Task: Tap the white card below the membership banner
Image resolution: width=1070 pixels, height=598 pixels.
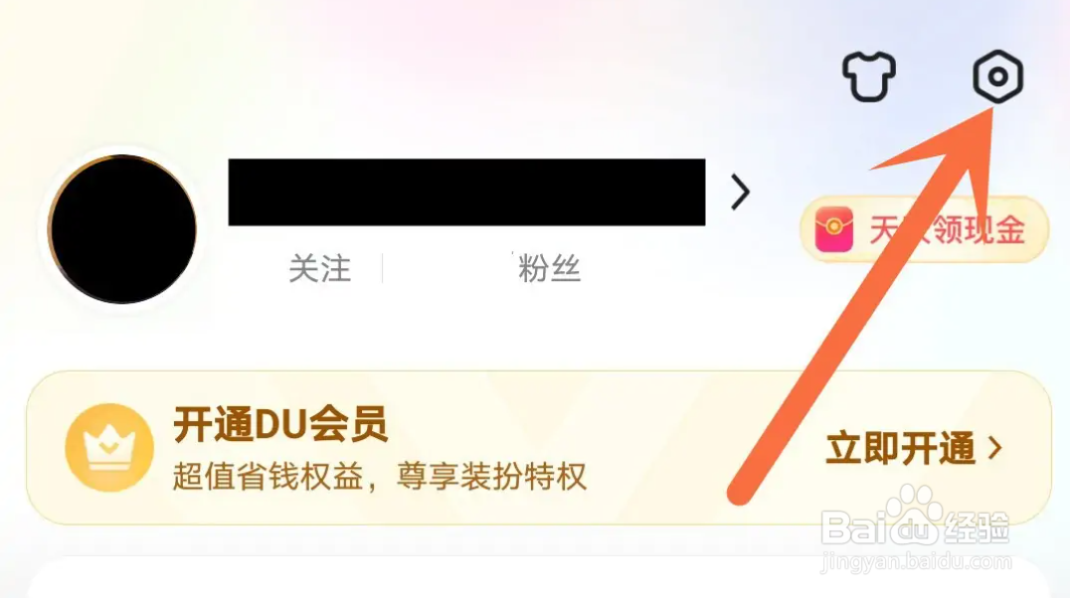Action: coord(539,577)
